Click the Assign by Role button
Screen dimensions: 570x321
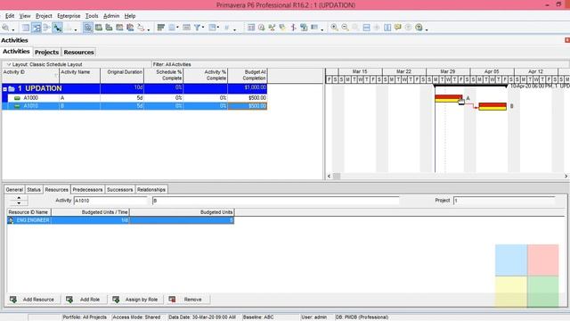tap(135, 300)
